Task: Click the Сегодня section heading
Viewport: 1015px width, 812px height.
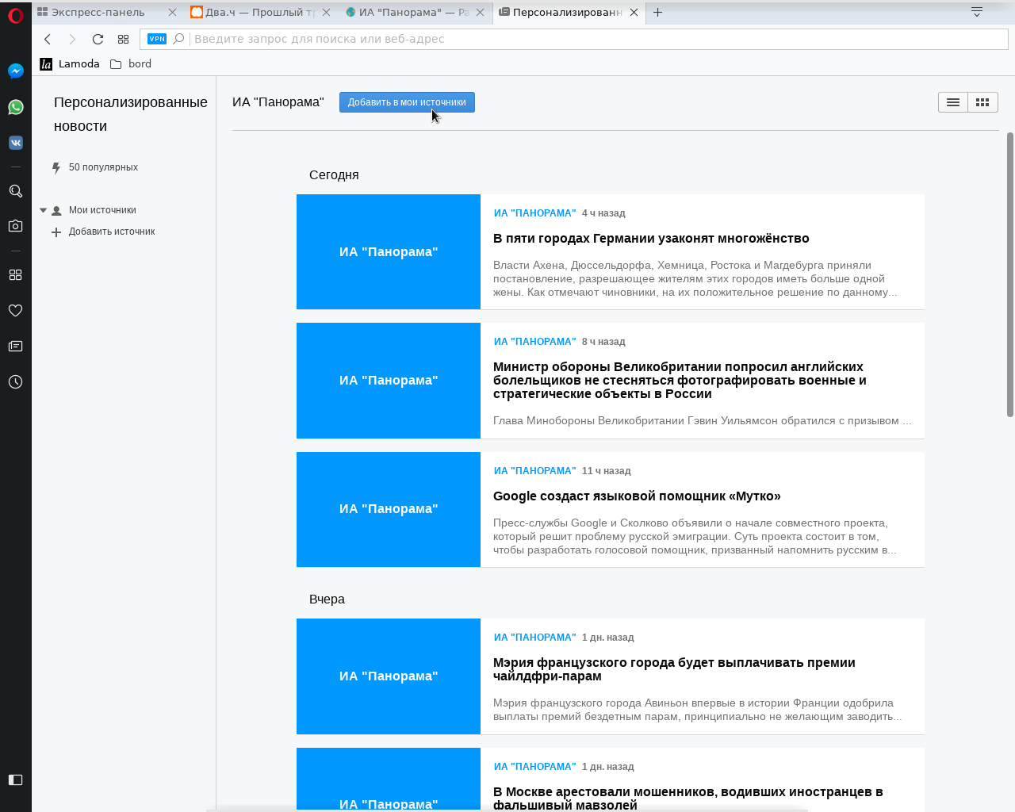Action: pos(334,175)
